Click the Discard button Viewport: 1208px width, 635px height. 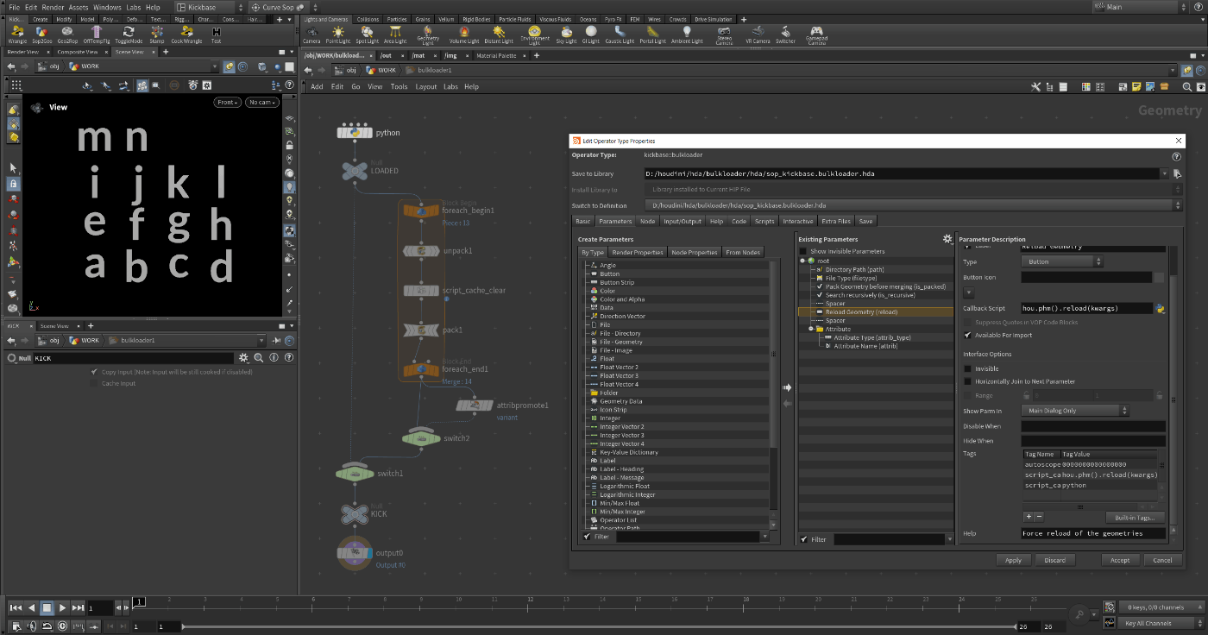(x=1054, y=560)
